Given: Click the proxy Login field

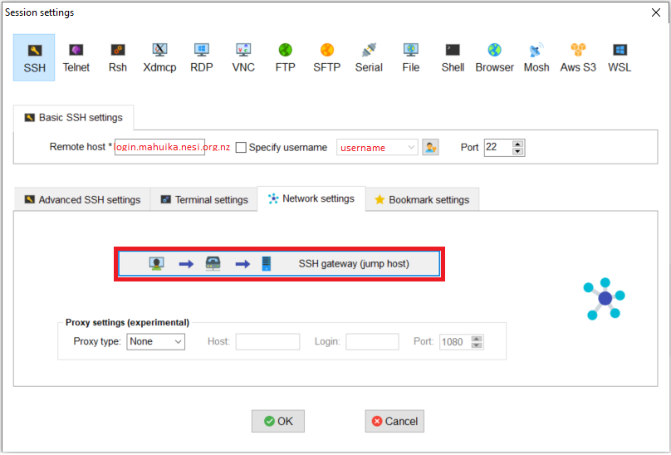Looking at the screenshot, I should point(372,341).
